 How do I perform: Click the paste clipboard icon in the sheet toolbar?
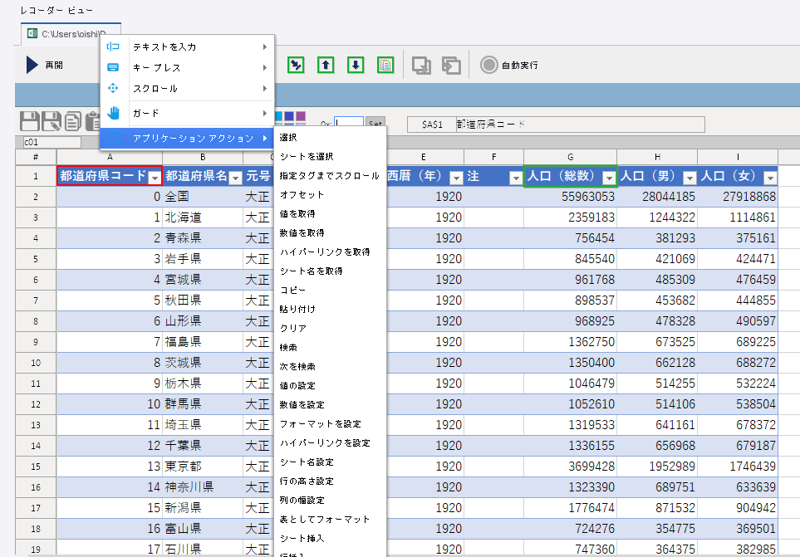point(92,121)
